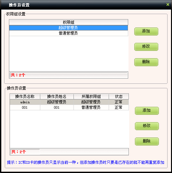Click the 共:2个 count in permission group footer
Image resolution: width=172 pixels, height=173 pixels.
point(18,75)
